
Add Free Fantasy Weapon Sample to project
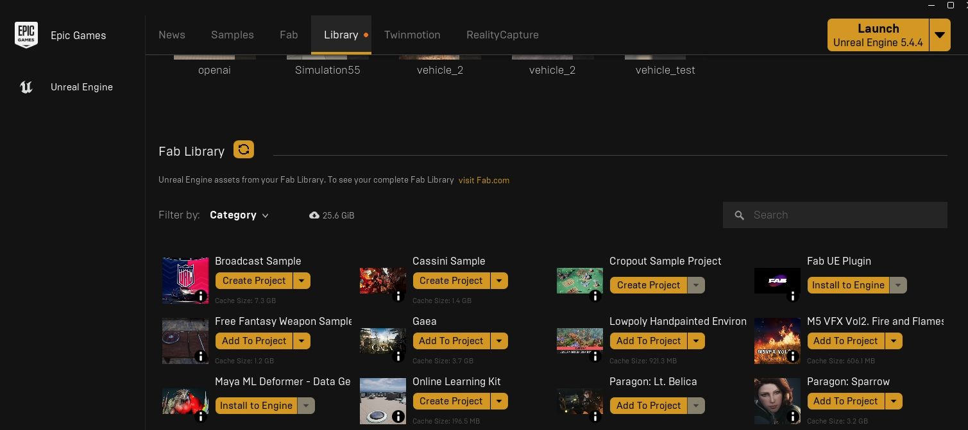[x=254, y=341]
